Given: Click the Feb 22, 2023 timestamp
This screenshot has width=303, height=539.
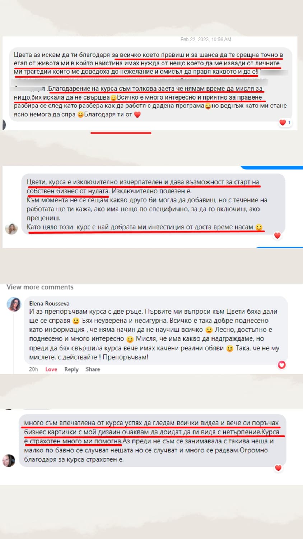Looking at the screenshot, I should pos(206,40).
